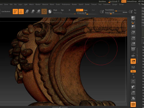Toggle Local symmetry button

133,61
